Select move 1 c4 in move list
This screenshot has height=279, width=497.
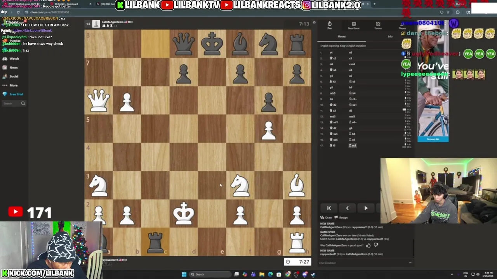click(331, 52)
